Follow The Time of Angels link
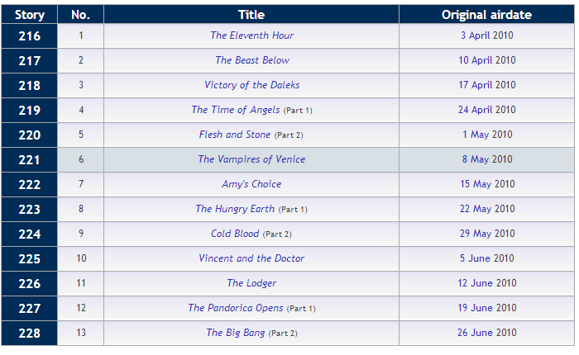This screenshot has height=355, width=579. 235,110
